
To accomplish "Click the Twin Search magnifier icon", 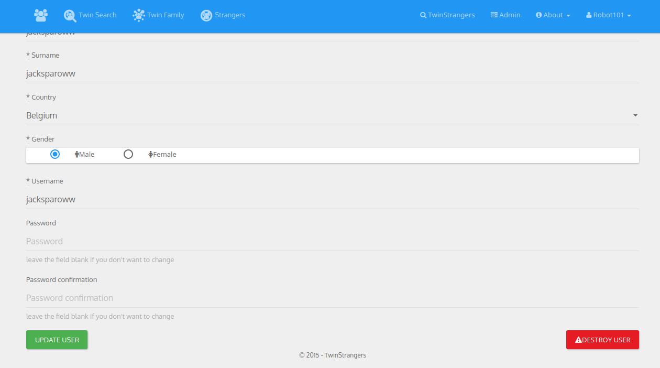I will point(70,16).
